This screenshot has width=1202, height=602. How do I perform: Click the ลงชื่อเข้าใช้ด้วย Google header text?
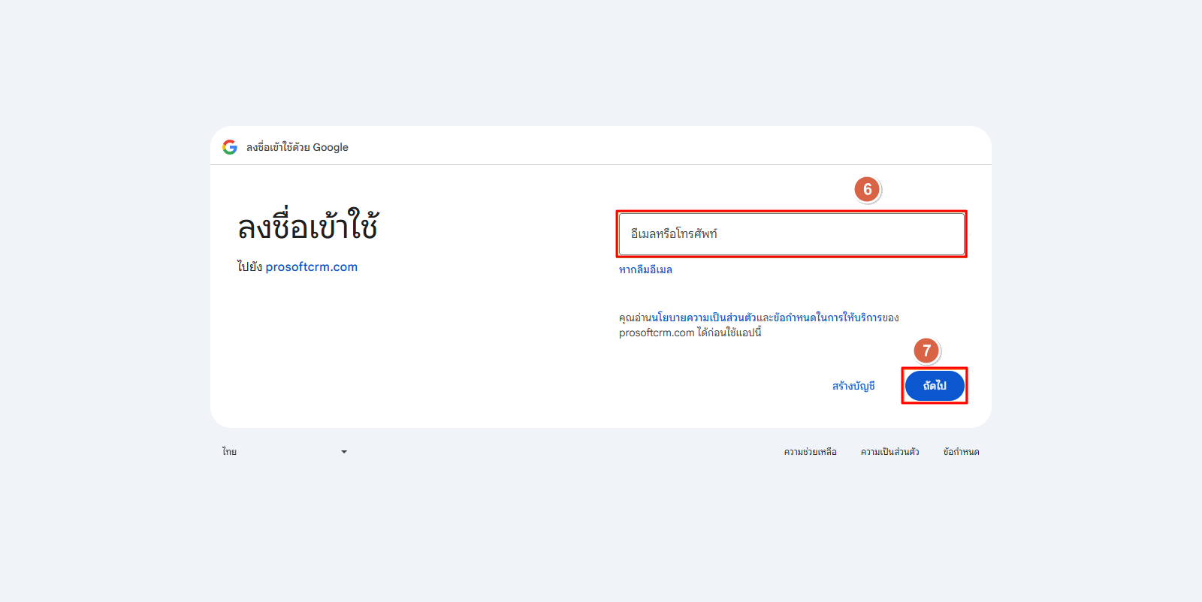point(297,148)
